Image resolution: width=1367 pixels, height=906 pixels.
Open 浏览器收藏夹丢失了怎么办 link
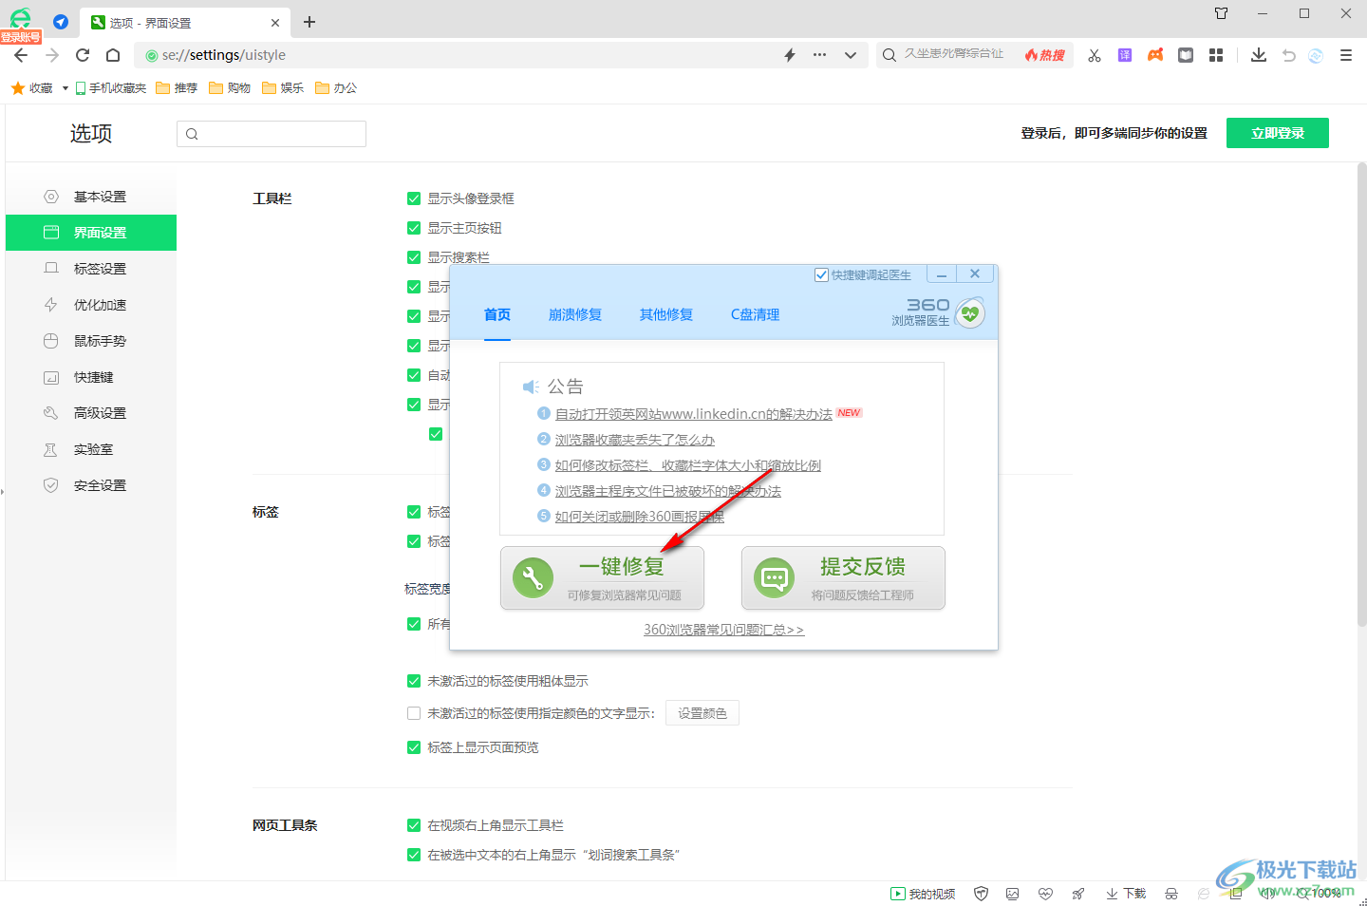[x=635, y=440]
